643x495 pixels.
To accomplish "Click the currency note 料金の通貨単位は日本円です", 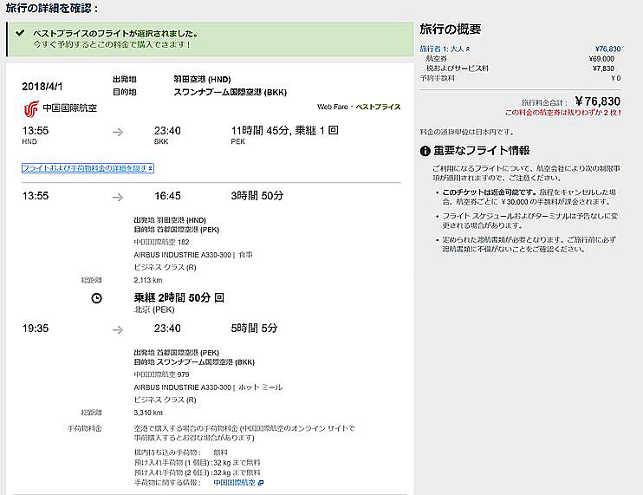I will click(x=467, y=132).
